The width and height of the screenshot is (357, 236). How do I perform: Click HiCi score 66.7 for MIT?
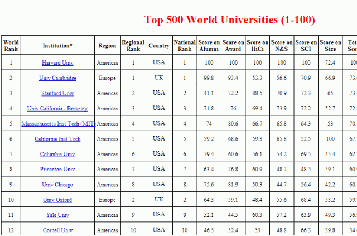(x=257, y=124)
